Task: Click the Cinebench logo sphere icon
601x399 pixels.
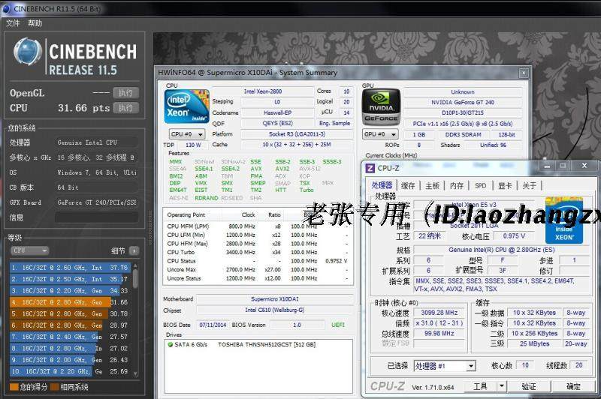Action: 28,51
